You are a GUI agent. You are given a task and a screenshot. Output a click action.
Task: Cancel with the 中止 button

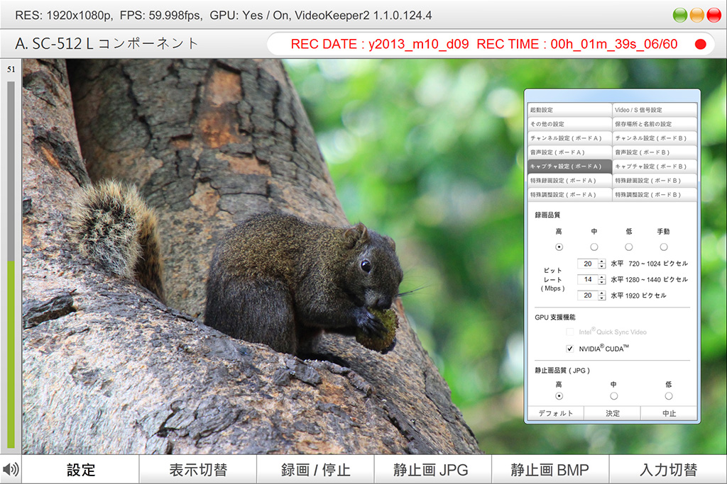[669, 413]
